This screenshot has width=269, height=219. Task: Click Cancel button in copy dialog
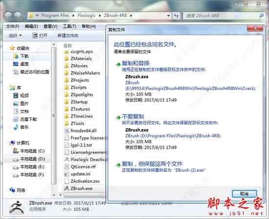pos(244,194)
